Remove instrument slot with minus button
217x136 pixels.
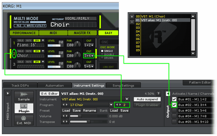coord(132,22)
